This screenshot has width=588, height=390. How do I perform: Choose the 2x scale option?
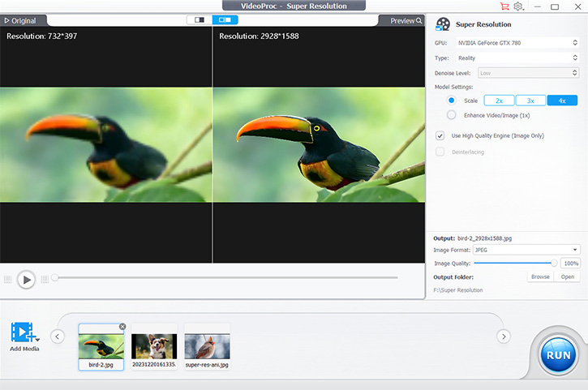click(x=499, y=101)
